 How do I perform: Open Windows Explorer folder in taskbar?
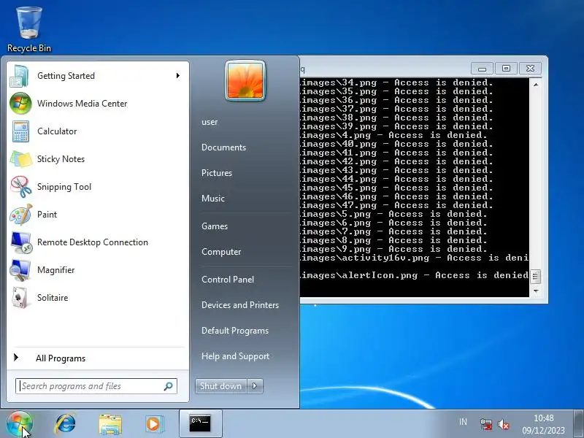(x=110, y=424)
